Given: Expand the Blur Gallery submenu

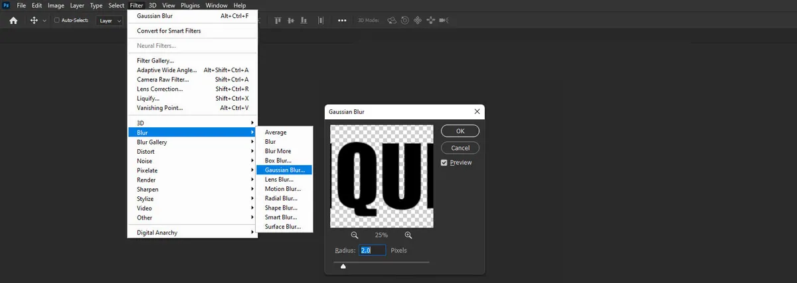Looking at the screenshot, I should coord(193,142).
